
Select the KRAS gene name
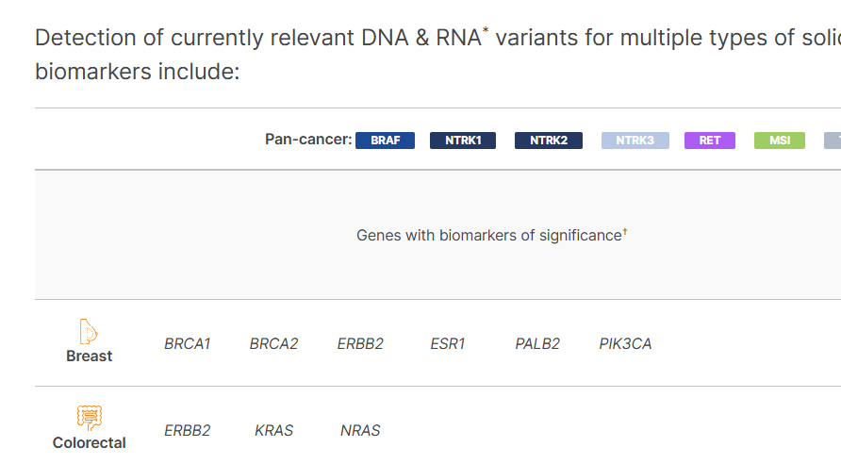click(x=273, y=431)
